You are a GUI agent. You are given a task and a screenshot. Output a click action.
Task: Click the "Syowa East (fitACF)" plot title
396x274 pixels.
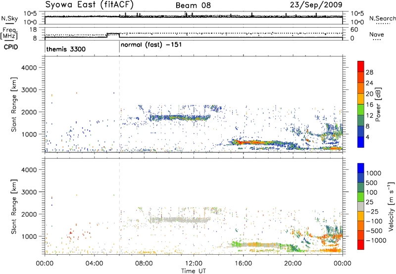point(90,5)
